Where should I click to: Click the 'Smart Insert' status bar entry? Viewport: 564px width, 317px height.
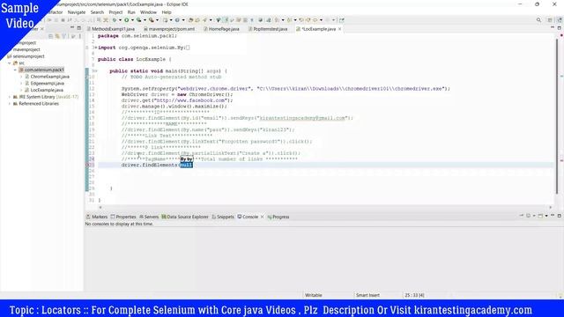point(367,295)
